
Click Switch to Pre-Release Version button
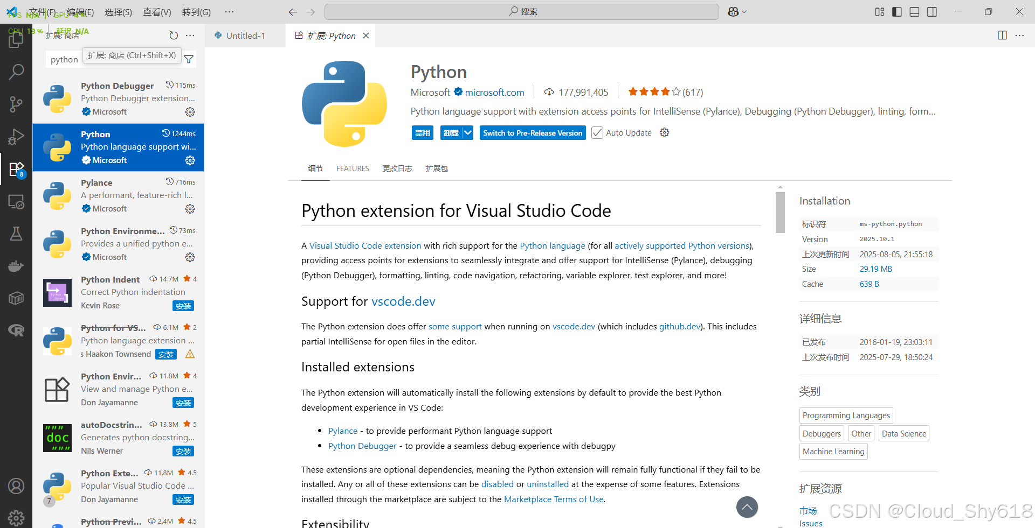[x=533, y=133]
